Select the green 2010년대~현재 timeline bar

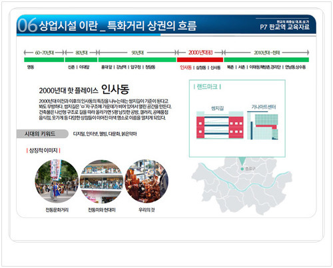(x=266, y=59)
